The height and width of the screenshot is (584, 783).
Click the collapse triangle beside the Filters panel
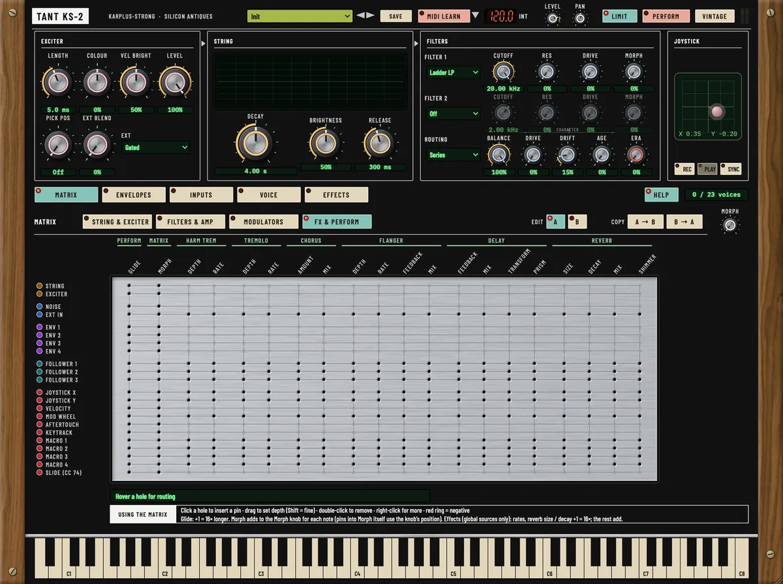pos(416,43)
